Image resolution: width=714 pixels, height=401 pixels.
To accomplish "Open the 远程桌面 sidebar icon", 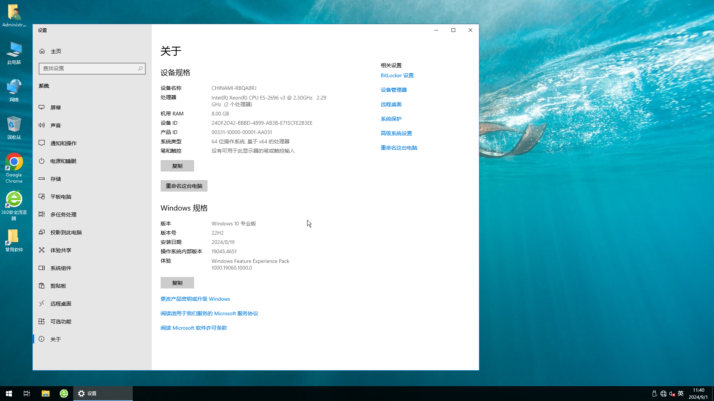I will [x=42, y=303].
